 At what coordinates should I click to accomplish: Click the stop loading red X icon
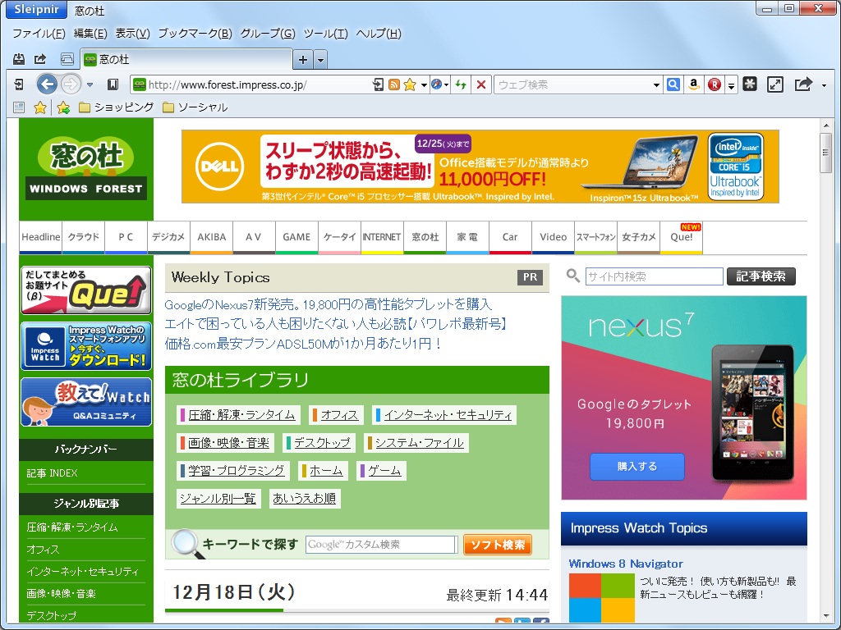(480, 84)
